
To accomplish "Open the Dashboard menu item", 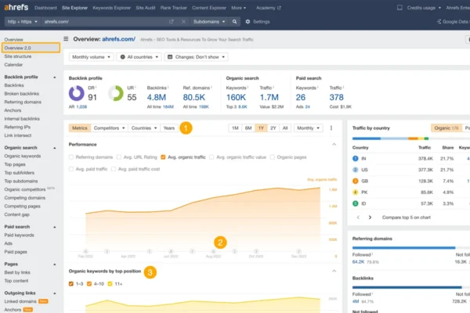I will tap(45, 8).
